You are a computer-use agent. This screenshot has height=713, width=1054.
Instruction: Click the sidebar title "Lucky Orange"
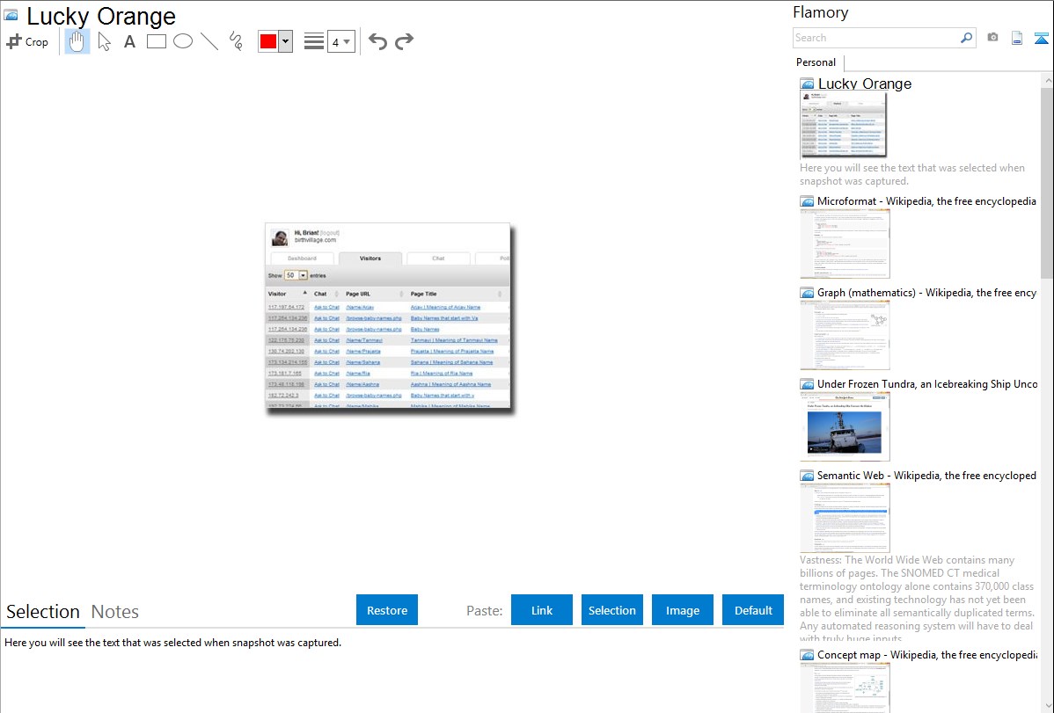point(865,84)
